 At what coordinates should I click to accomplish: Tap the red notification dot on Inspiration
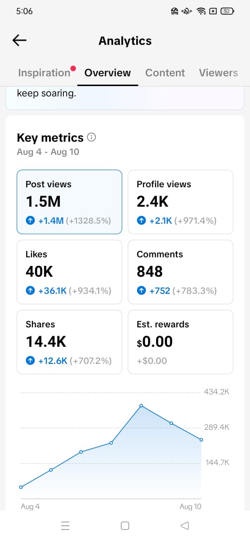(73, 68)
